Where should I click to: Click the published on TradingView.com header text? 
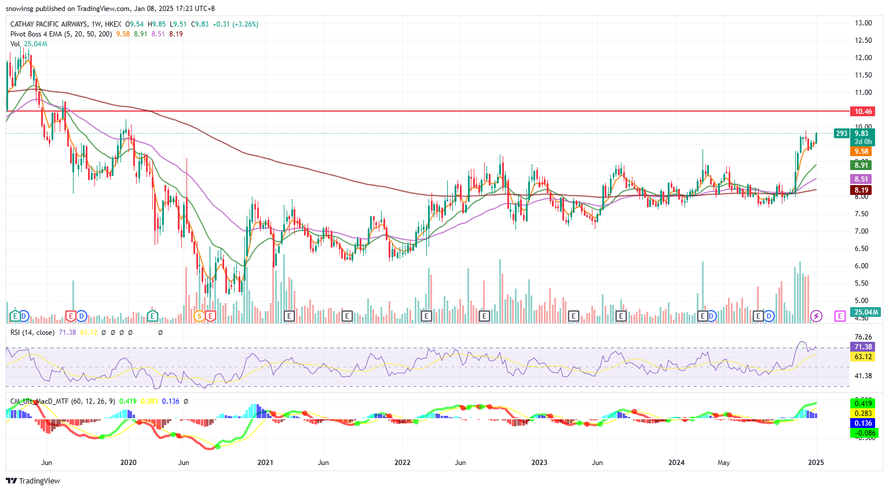[x=82, y=9]
